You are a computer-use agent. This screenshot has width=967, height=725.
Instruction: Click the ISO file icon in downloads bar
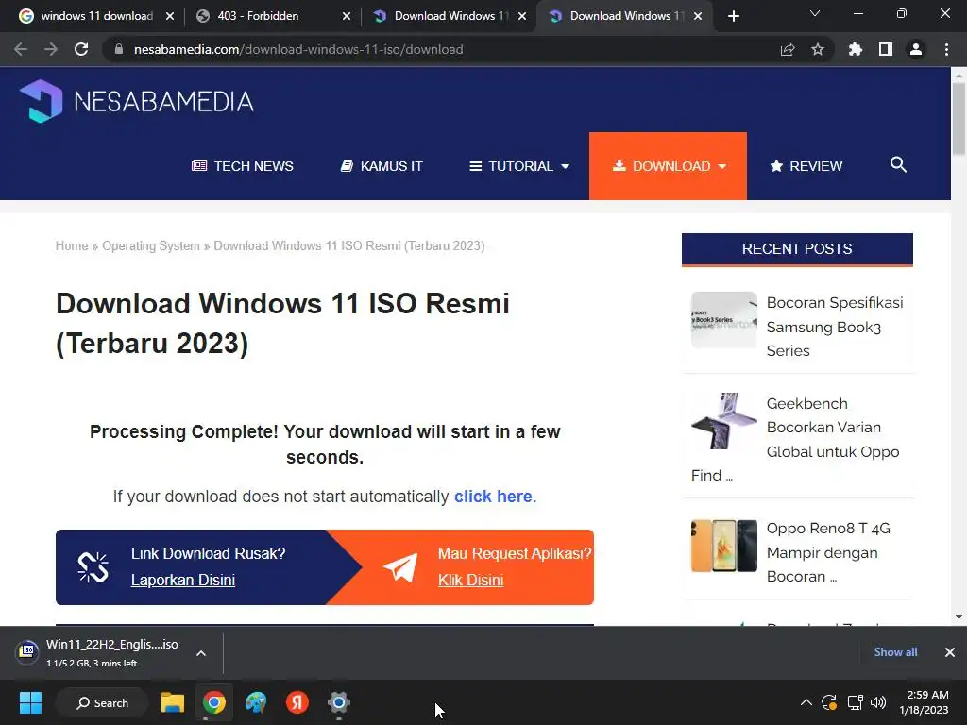(x=27, y=651)
